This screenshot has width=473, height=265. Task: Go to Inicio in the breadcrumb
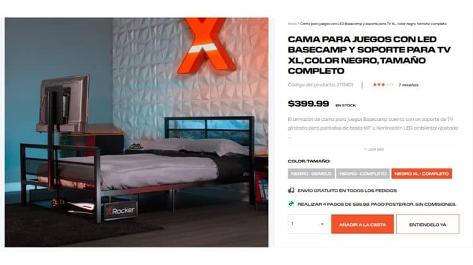[x=292, y=24]
